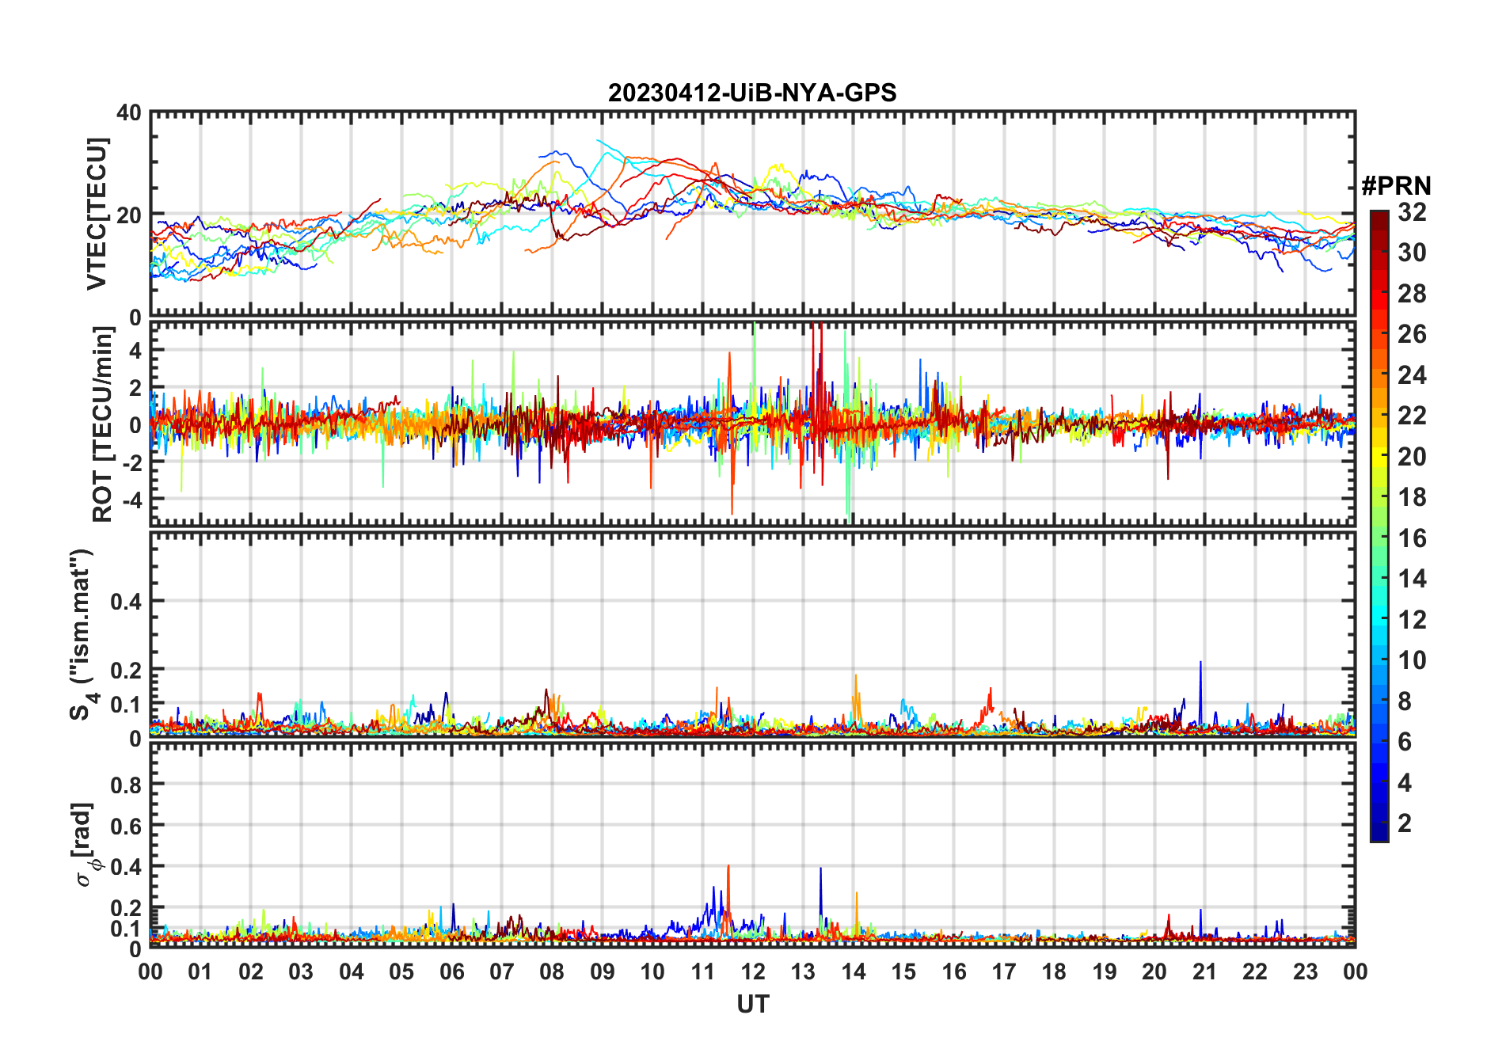This screenshot has width=1506, height=1053.
Task: Click colorbar tick label 10
Action: (x=1412, y=660)
